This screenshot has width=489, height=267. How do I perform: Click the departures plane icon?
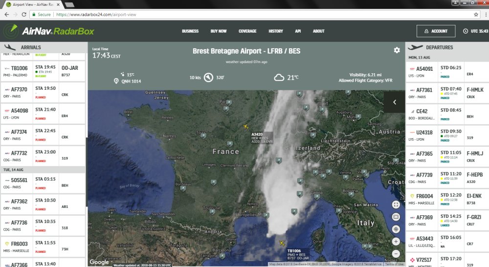(x=415, y=47)
